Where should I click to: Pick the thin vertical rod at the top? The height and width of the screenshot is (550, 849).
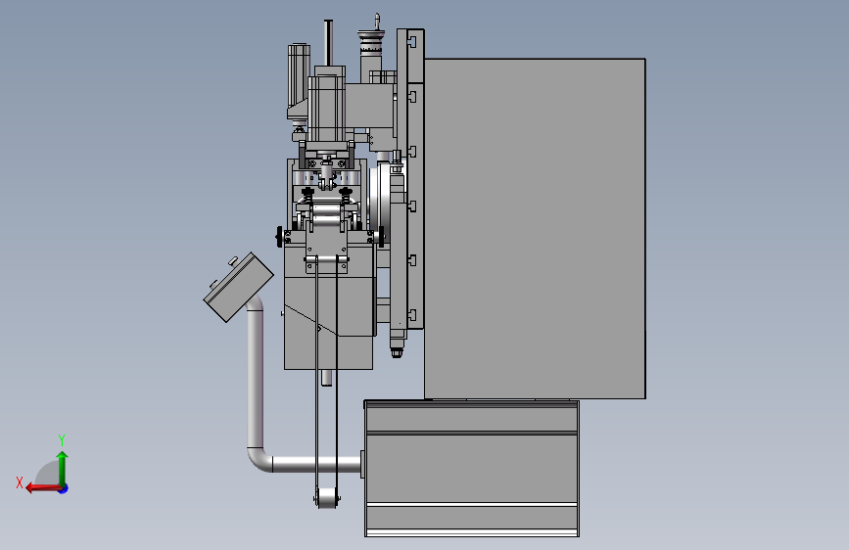328,43
